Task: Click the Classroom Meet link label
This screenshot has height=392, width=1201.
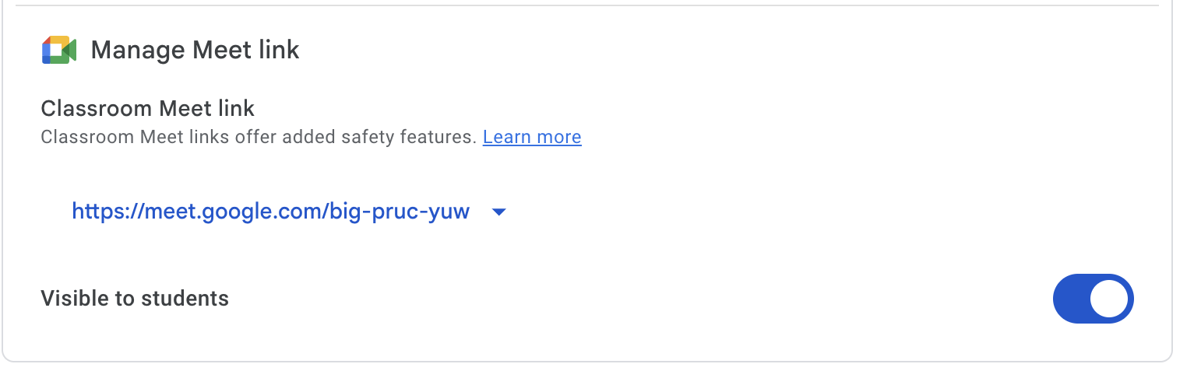Action: pos(148,108)
